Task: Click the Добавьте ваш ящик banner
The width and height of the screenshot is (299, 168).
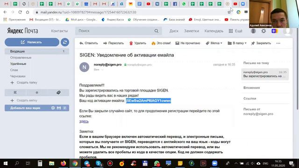Action: (37, 108)
